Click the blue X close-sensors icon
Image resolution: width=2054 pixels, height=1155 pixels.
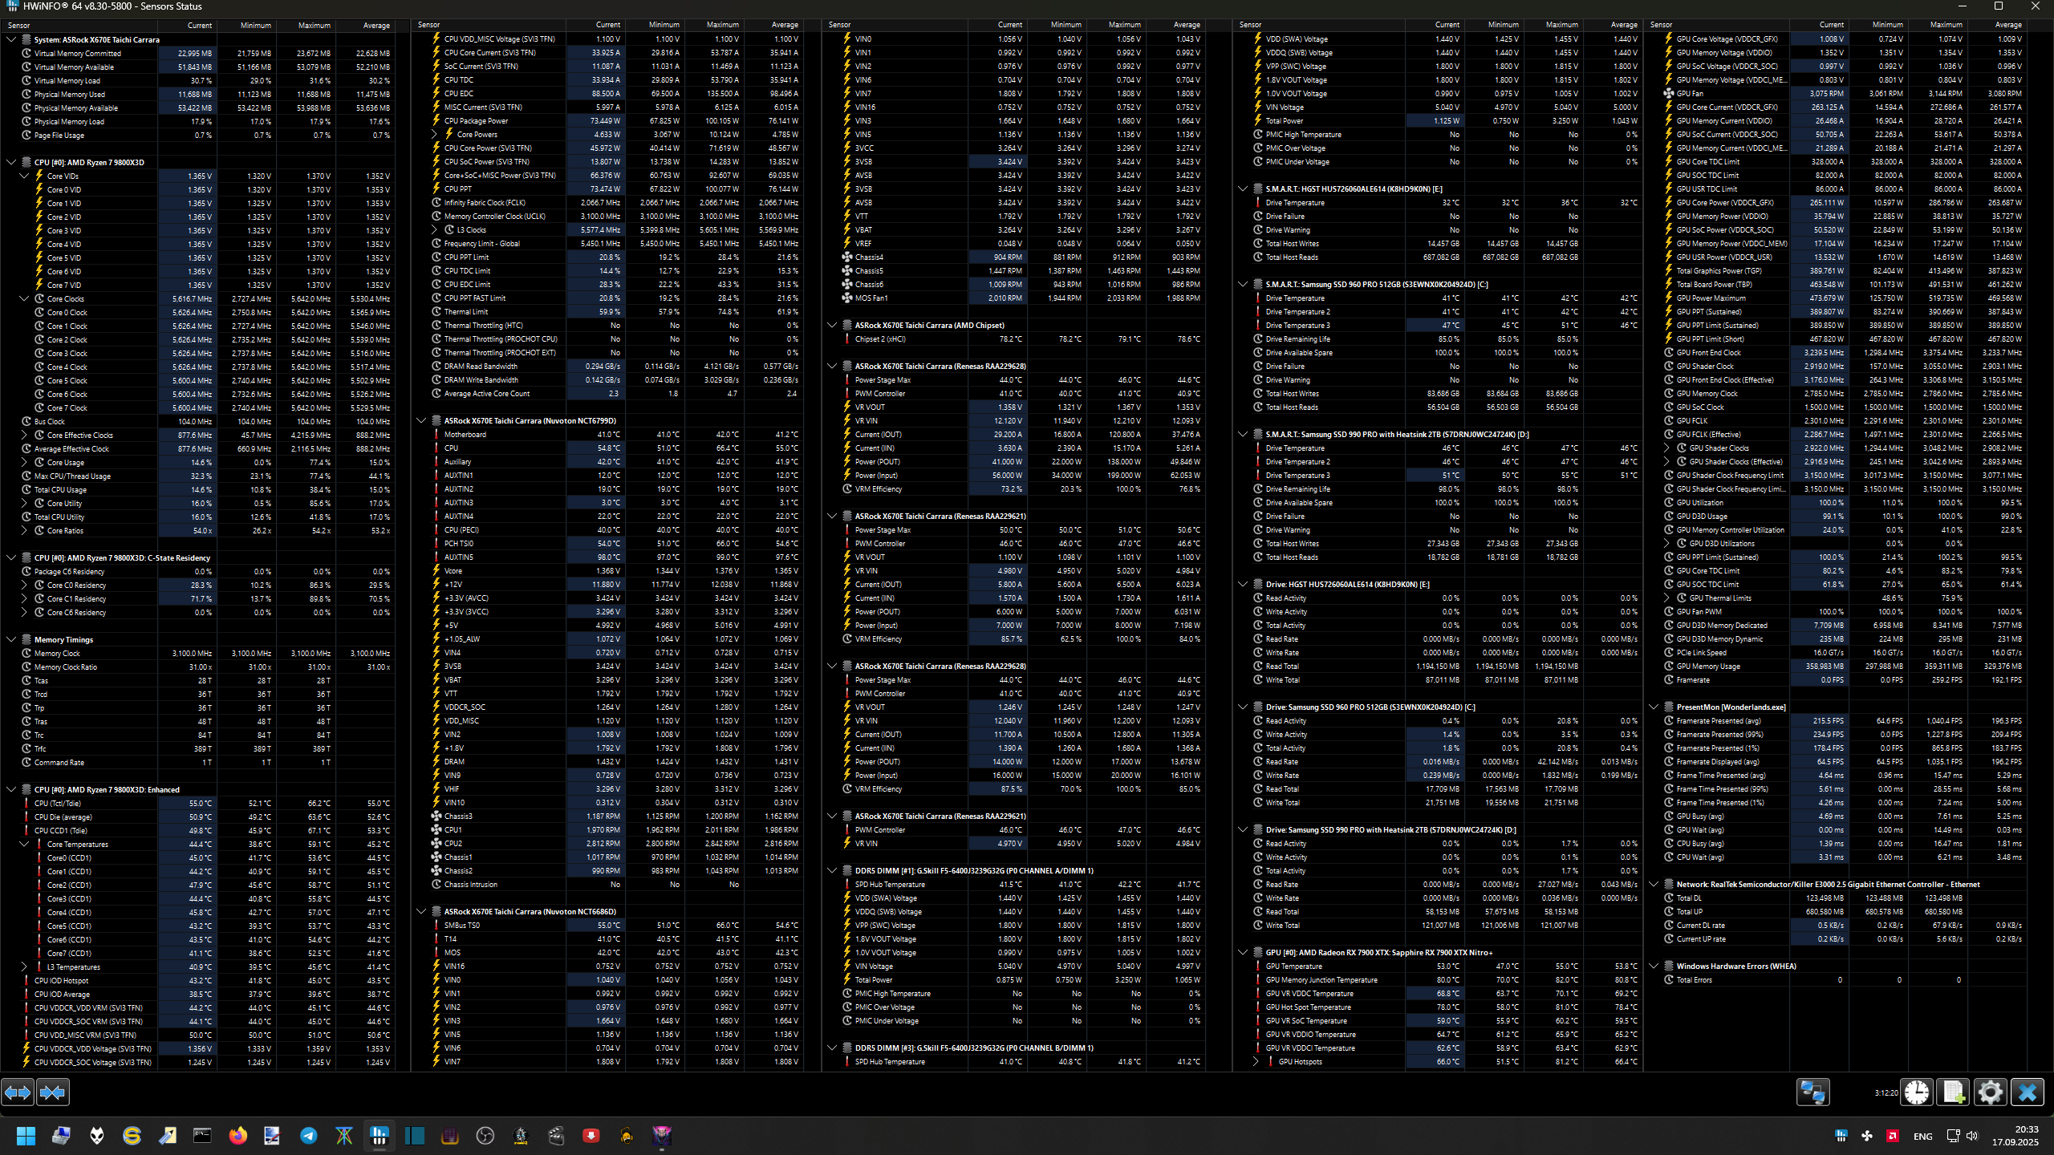point(2027,1092)
